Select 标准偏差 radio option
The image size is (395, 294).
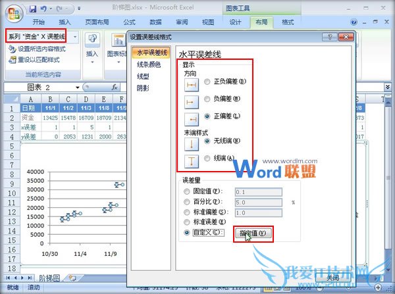click(x=187, y=212)
